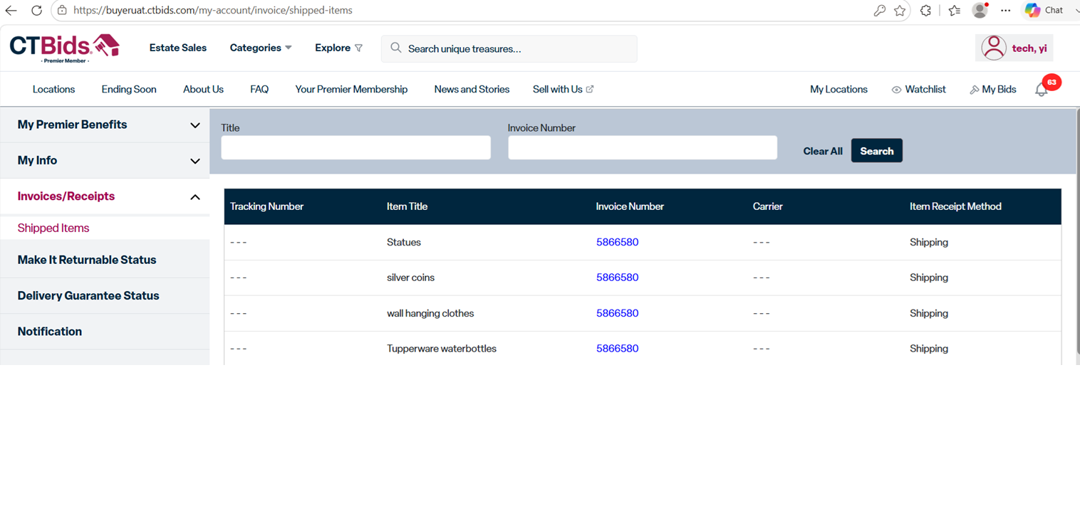Image resolution: width=1080 pixels, height=528 pixels.
Task: Open the user account avatar icon
Action: tap(994, 48)
